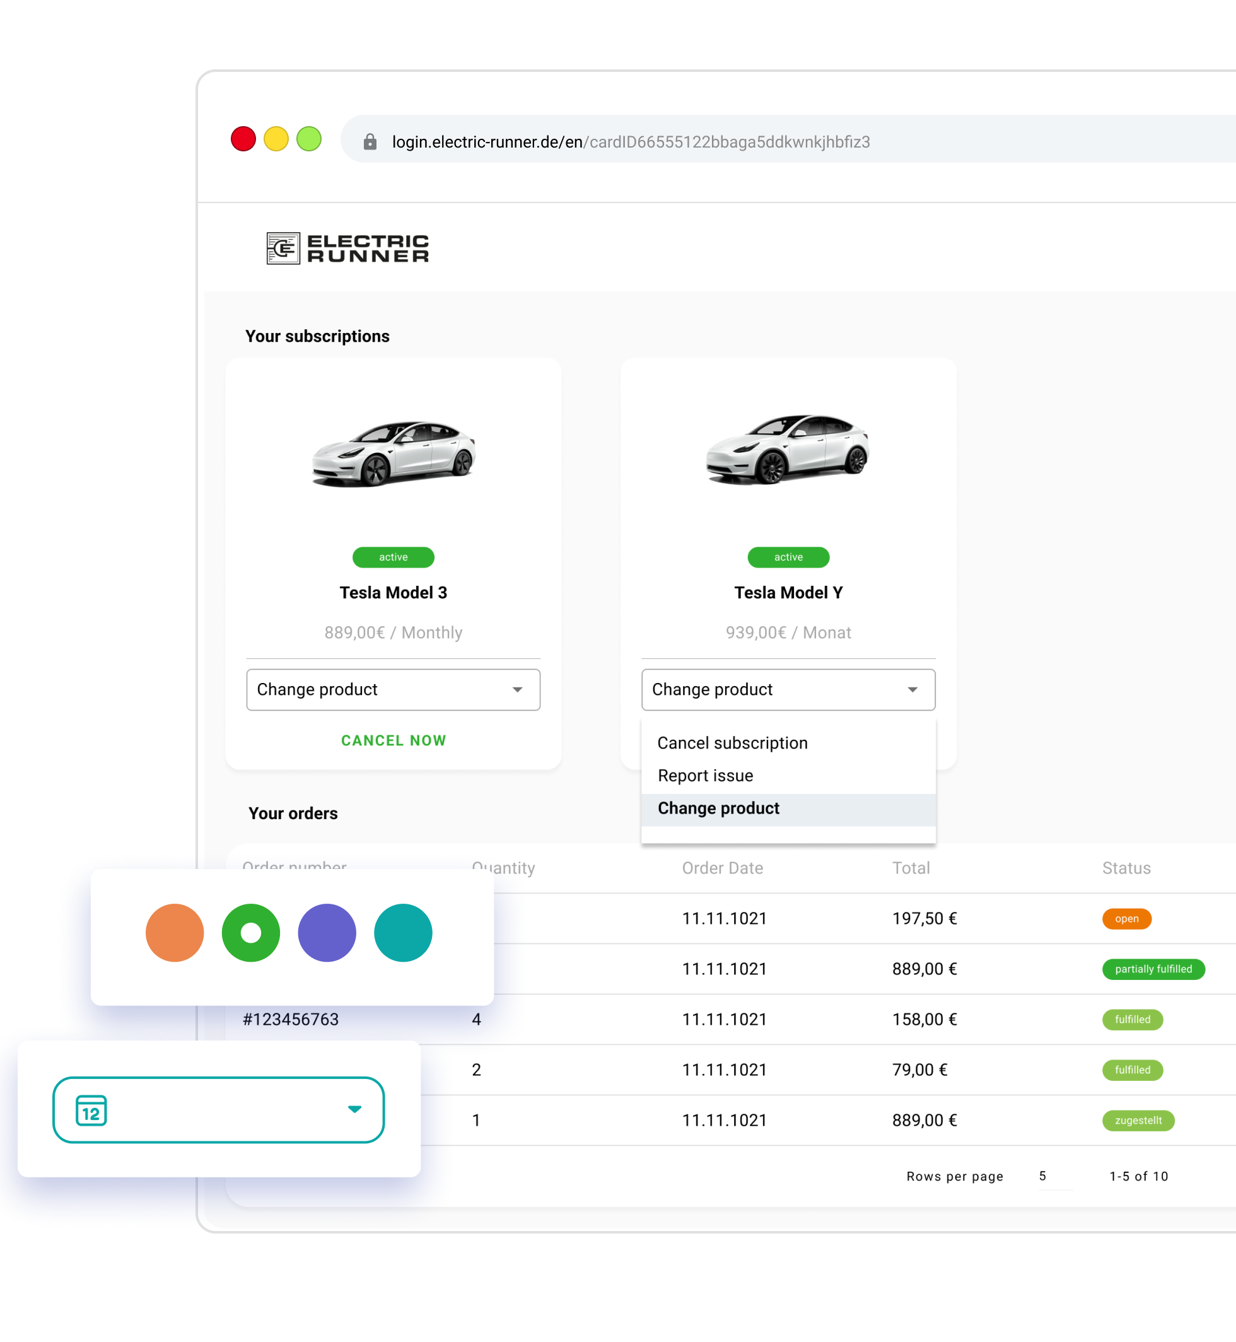Open the date picker dropdown arrow
This screenshot has height=1342, width=1236.
pos(354,1109)
